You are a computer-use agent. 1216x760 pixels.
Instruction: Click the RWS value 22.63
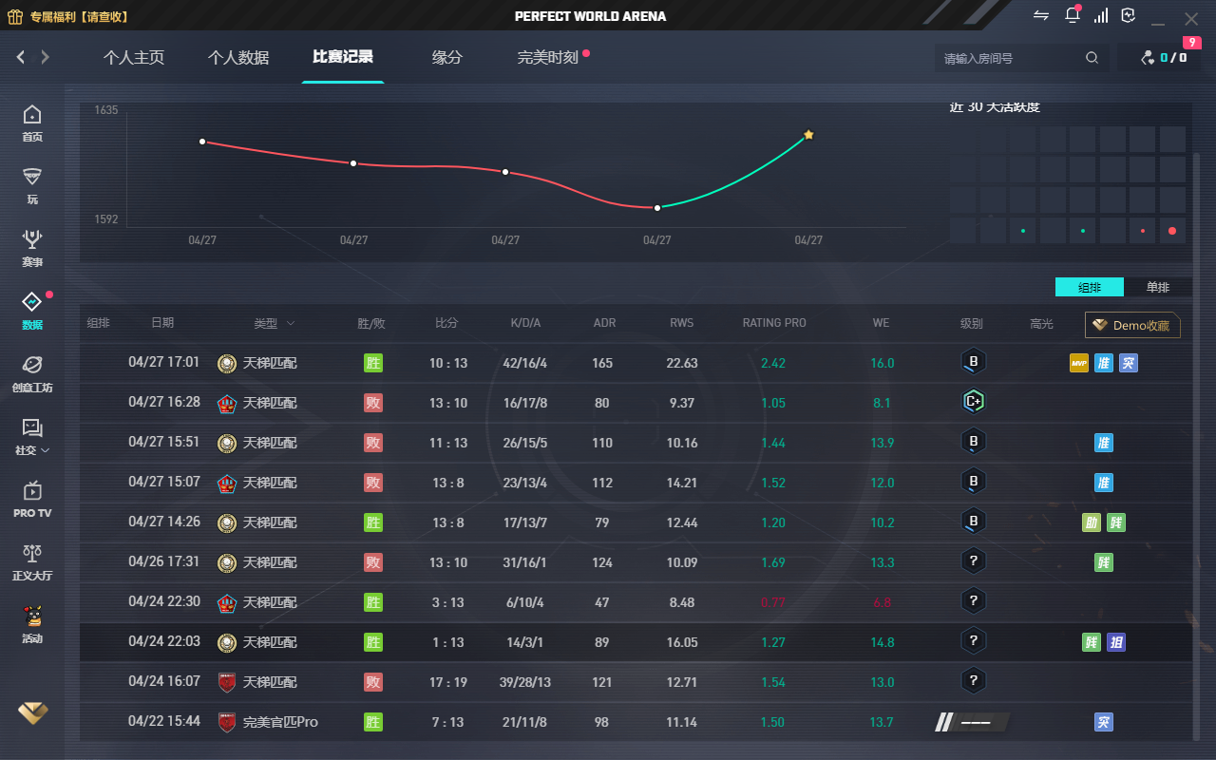coord(682,363)
